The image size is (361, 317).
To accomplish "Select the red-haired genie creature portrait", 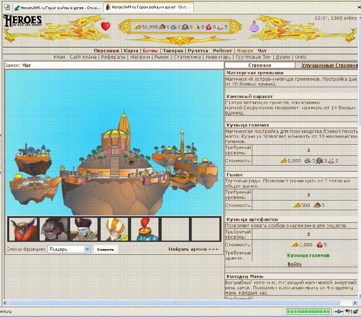I will tap(144, 229).
